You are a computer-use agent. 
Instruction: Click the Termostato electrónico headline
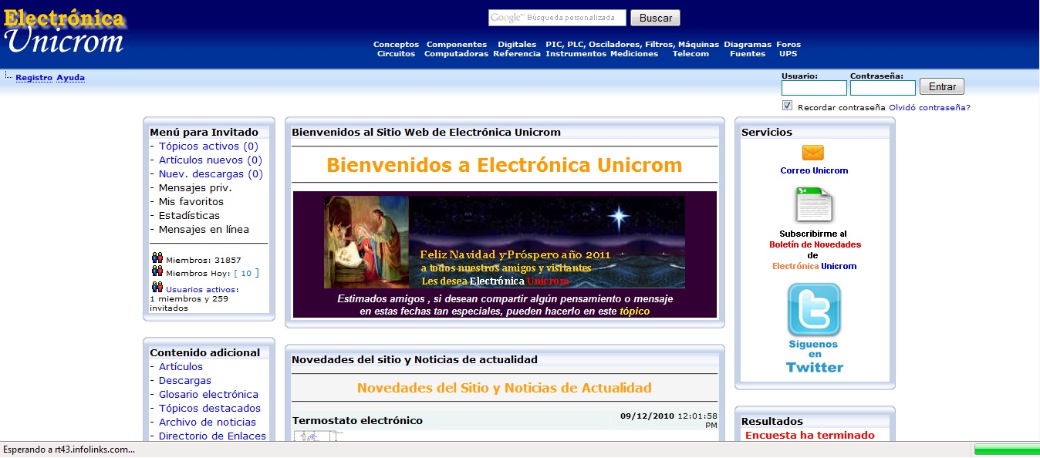357,421
